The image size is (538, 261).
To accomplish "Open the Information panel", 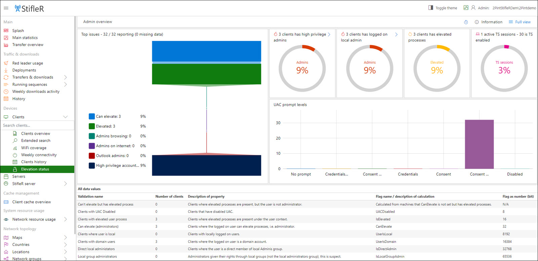I will (489, 22).
